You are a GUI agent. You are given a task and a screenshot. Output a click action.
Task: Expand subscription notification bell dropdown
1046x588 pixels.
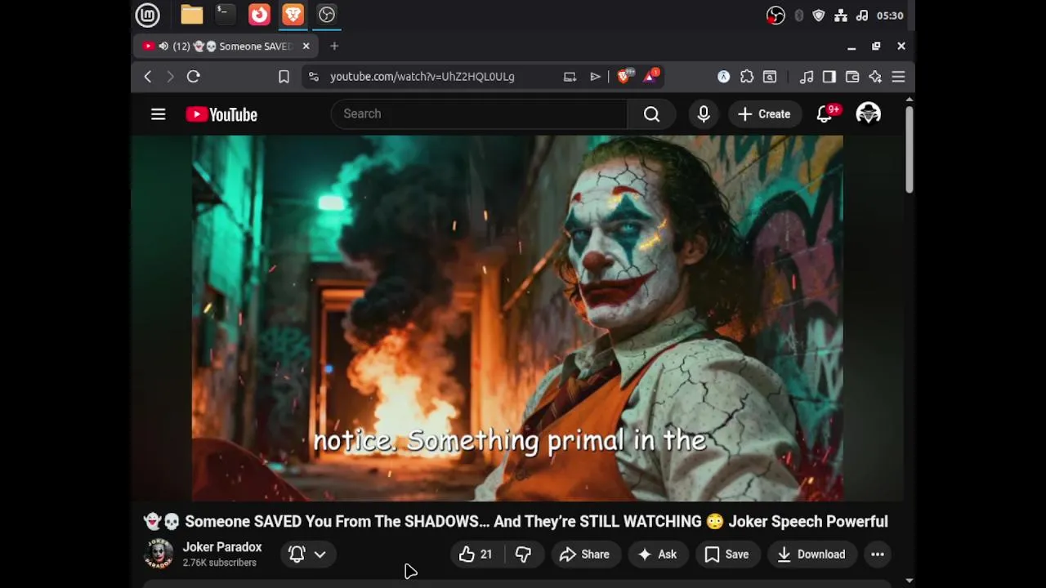(307, 554)
